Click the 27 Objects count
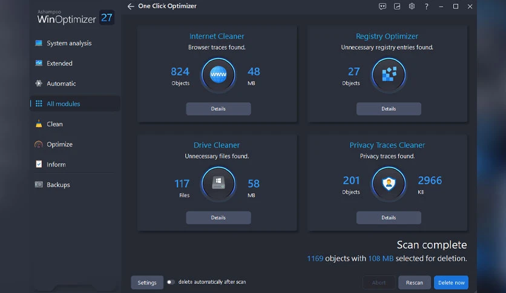Screen dimensions: 506x293 click(x=352, y=76)
